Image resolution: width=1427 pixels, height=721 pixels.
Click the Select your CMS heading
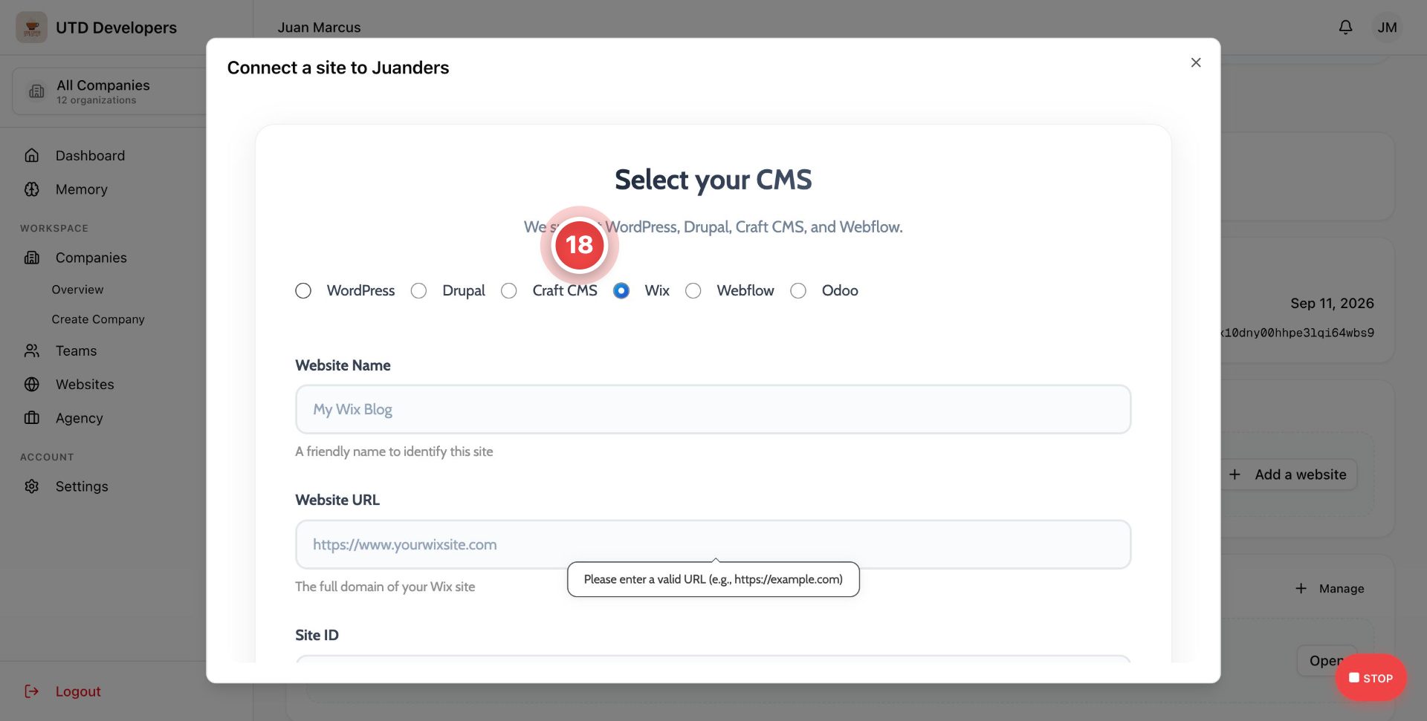713,180
